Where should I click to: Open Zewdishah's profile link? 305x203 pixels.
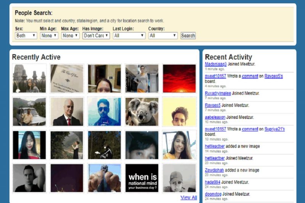point(214,170)
